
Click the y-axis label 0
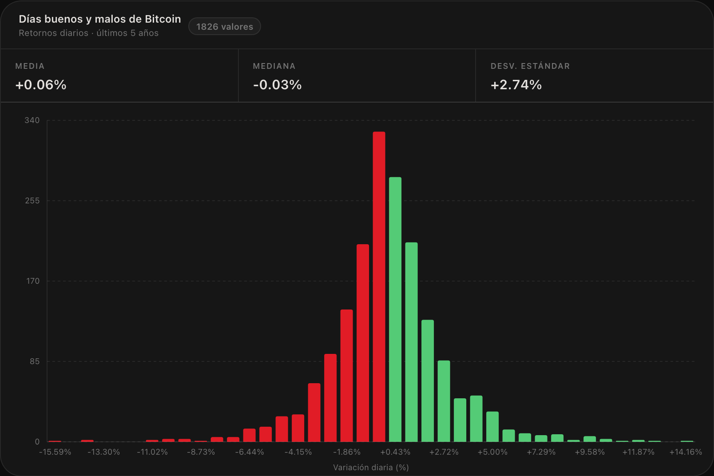pyautogui.click(x=37, y=442)
